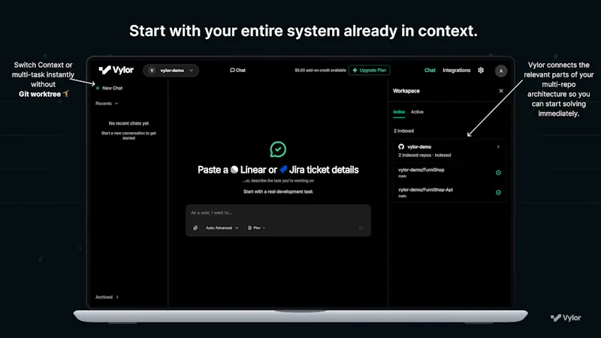Screen dimensions: 601x338
Task: Expand the vylor-demo GitHub organization row
Action: coord(449,151)
